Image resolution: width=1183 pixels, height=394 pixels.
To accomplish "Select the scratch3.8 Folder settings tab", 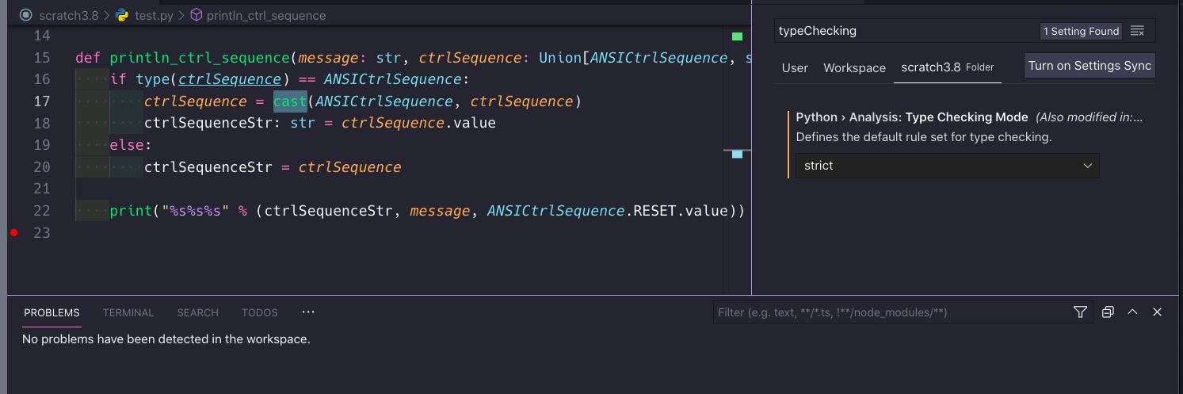I will [947, 67].
